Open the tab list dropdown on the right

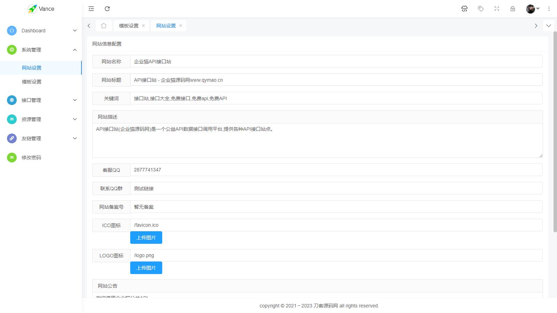click(x=549, y=25)
